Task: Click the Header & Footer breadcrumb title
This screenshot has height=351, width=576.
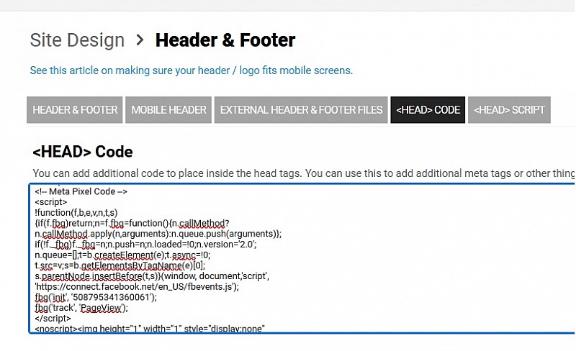Action: tap(225, 40)
